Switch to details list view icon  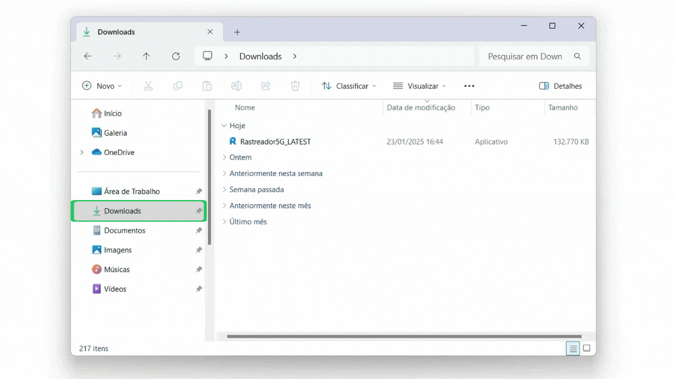tap(573, 349)
